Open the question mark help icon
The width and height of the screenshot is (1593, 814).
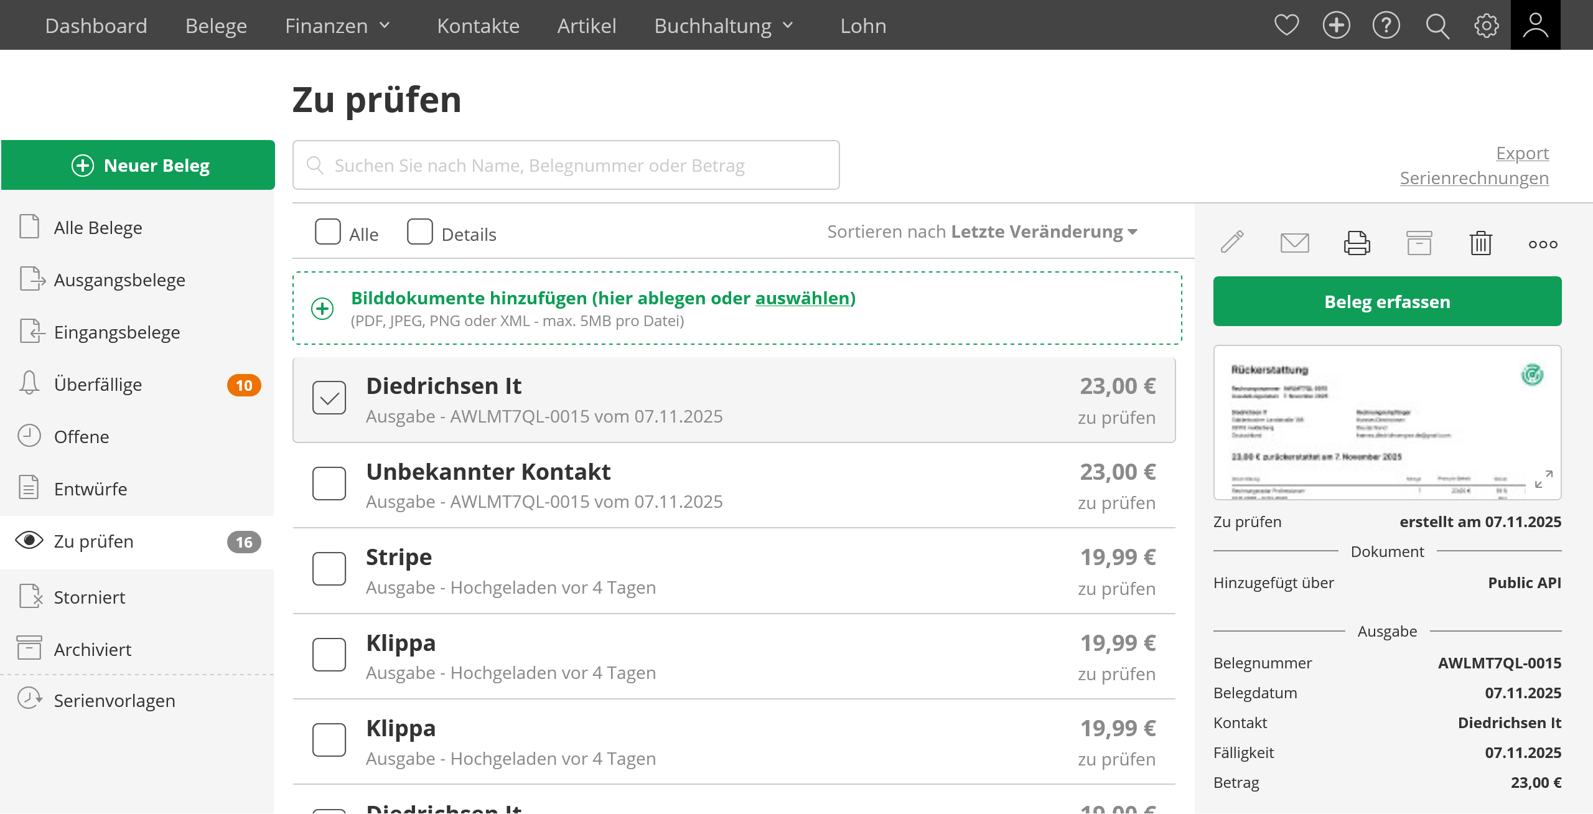pos(1386,26)
